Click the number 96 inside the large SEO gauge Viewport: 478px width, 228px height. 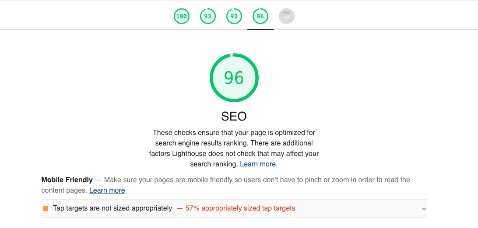click(x=234, y=78)
